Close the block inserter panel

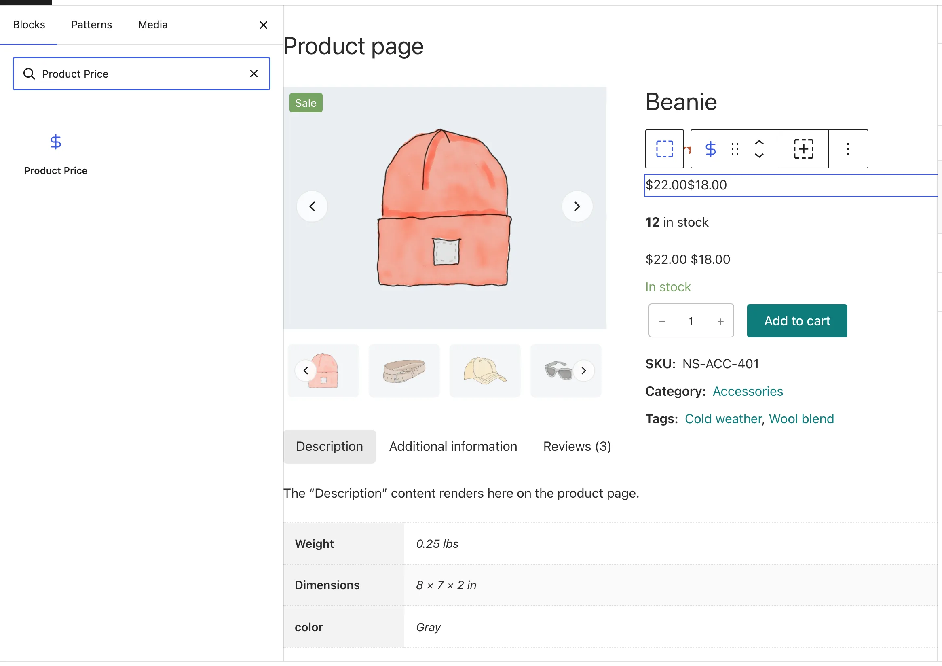pyautogui.click(x=264, y=25)
